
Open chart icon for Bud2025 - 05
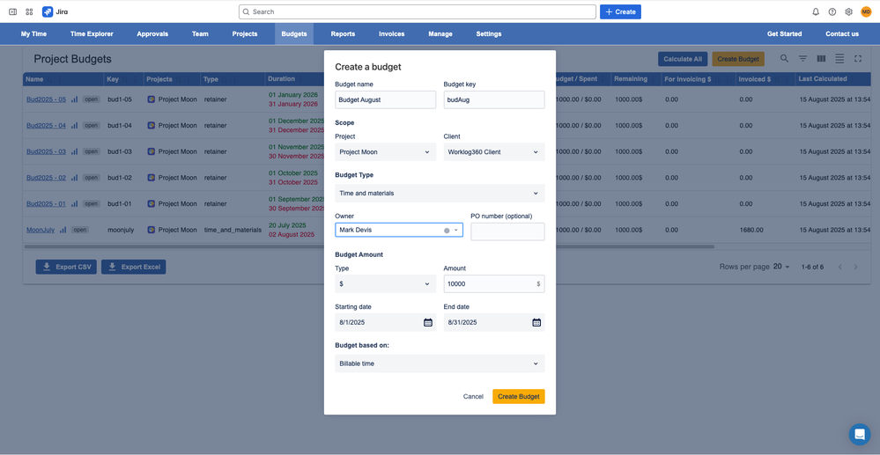pyautogui.click(x=74, y=99)
